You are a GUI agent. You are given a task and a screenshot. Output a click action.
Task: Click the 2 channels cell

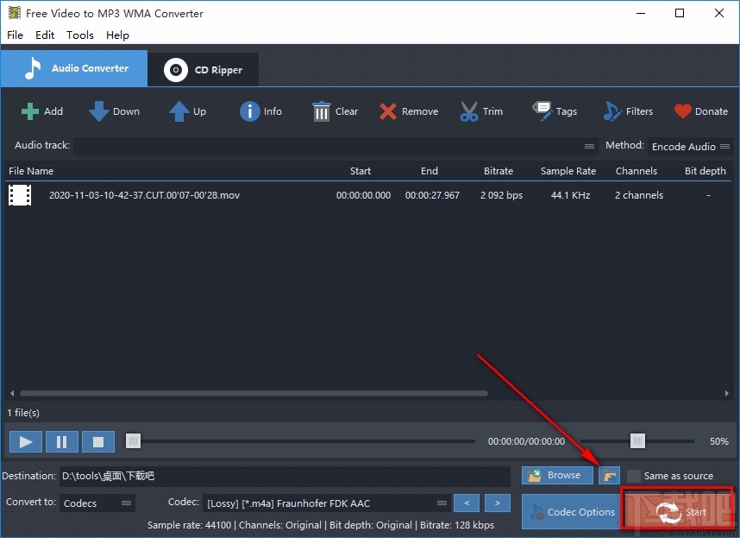click(639, 195)
